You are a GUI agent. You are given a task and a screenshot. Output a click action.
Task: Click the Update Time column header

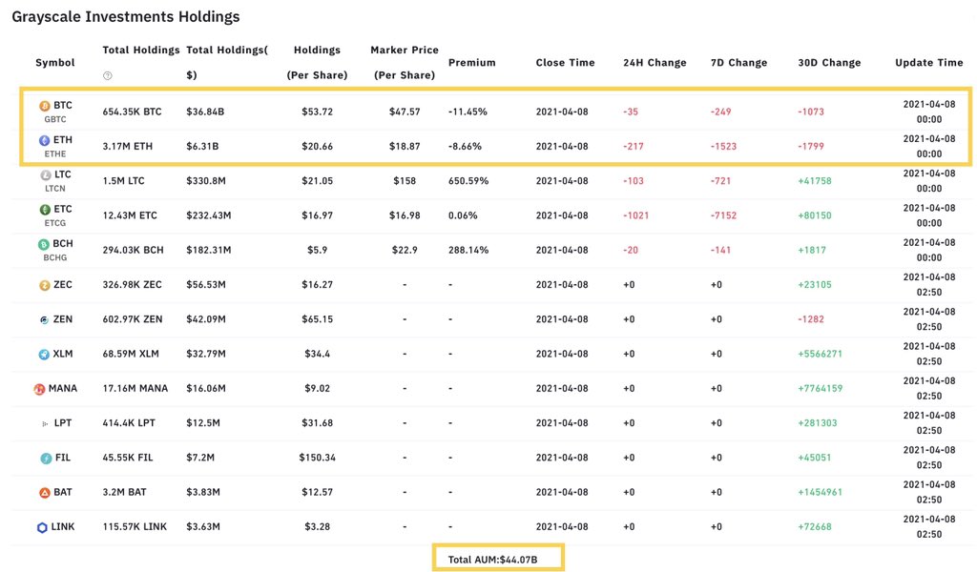pos(929,62)
